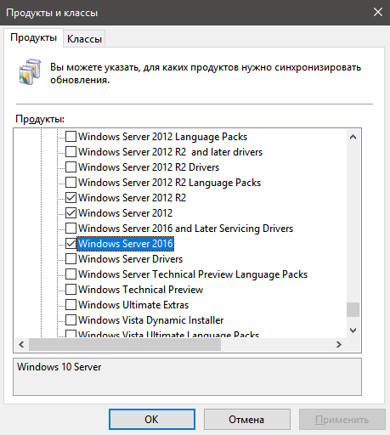The image size is (390, 435).
Task: Check Windows Server 2012 Language Packs
Action: (x=71, y=137)
